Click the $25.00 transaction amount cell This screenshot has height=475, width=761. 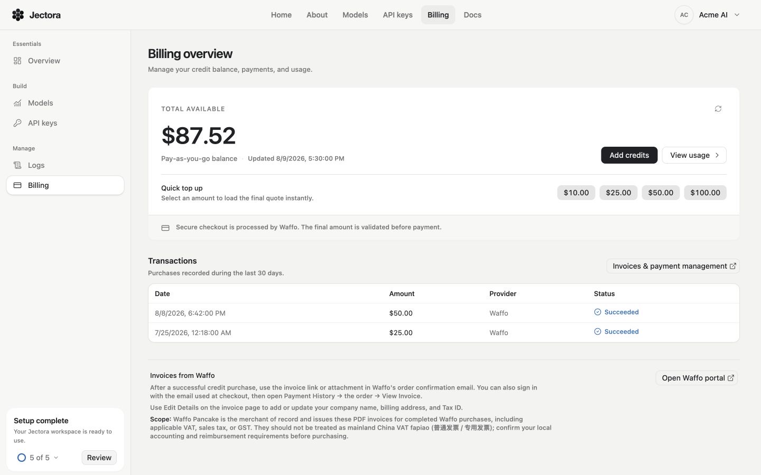[401, 332]
